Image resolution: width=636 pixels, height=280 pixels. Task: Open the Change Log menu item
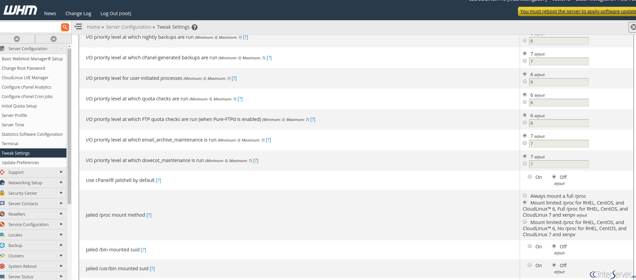78,13
